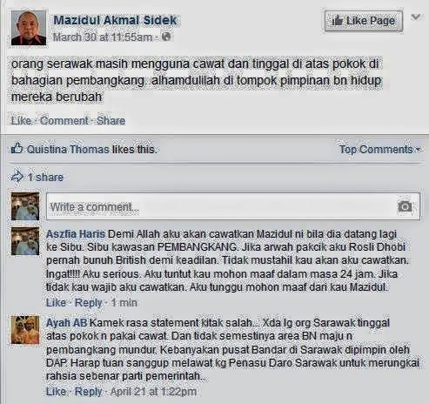Click Comment under the main post
The height and width of the screenshot is (404, 429).
tap(64, 121)
